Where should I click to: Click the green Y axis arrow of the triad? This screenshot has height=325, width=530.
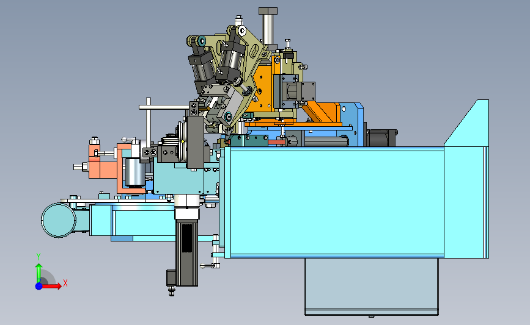click(x=39, y=273)
